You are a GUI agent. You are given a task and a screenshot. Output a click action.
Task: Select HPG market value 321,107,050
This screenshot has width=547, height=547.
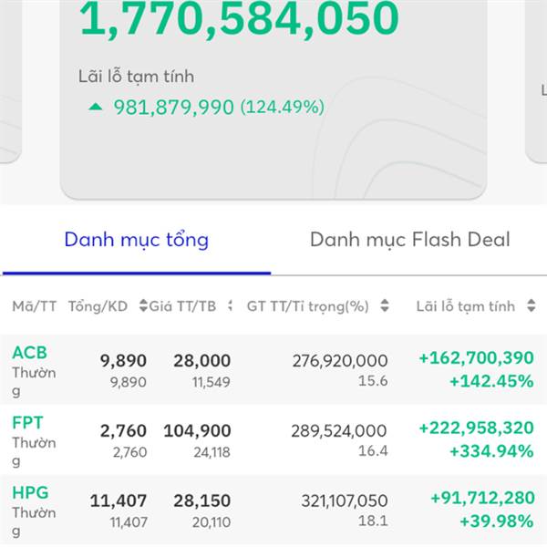[345, 501]
